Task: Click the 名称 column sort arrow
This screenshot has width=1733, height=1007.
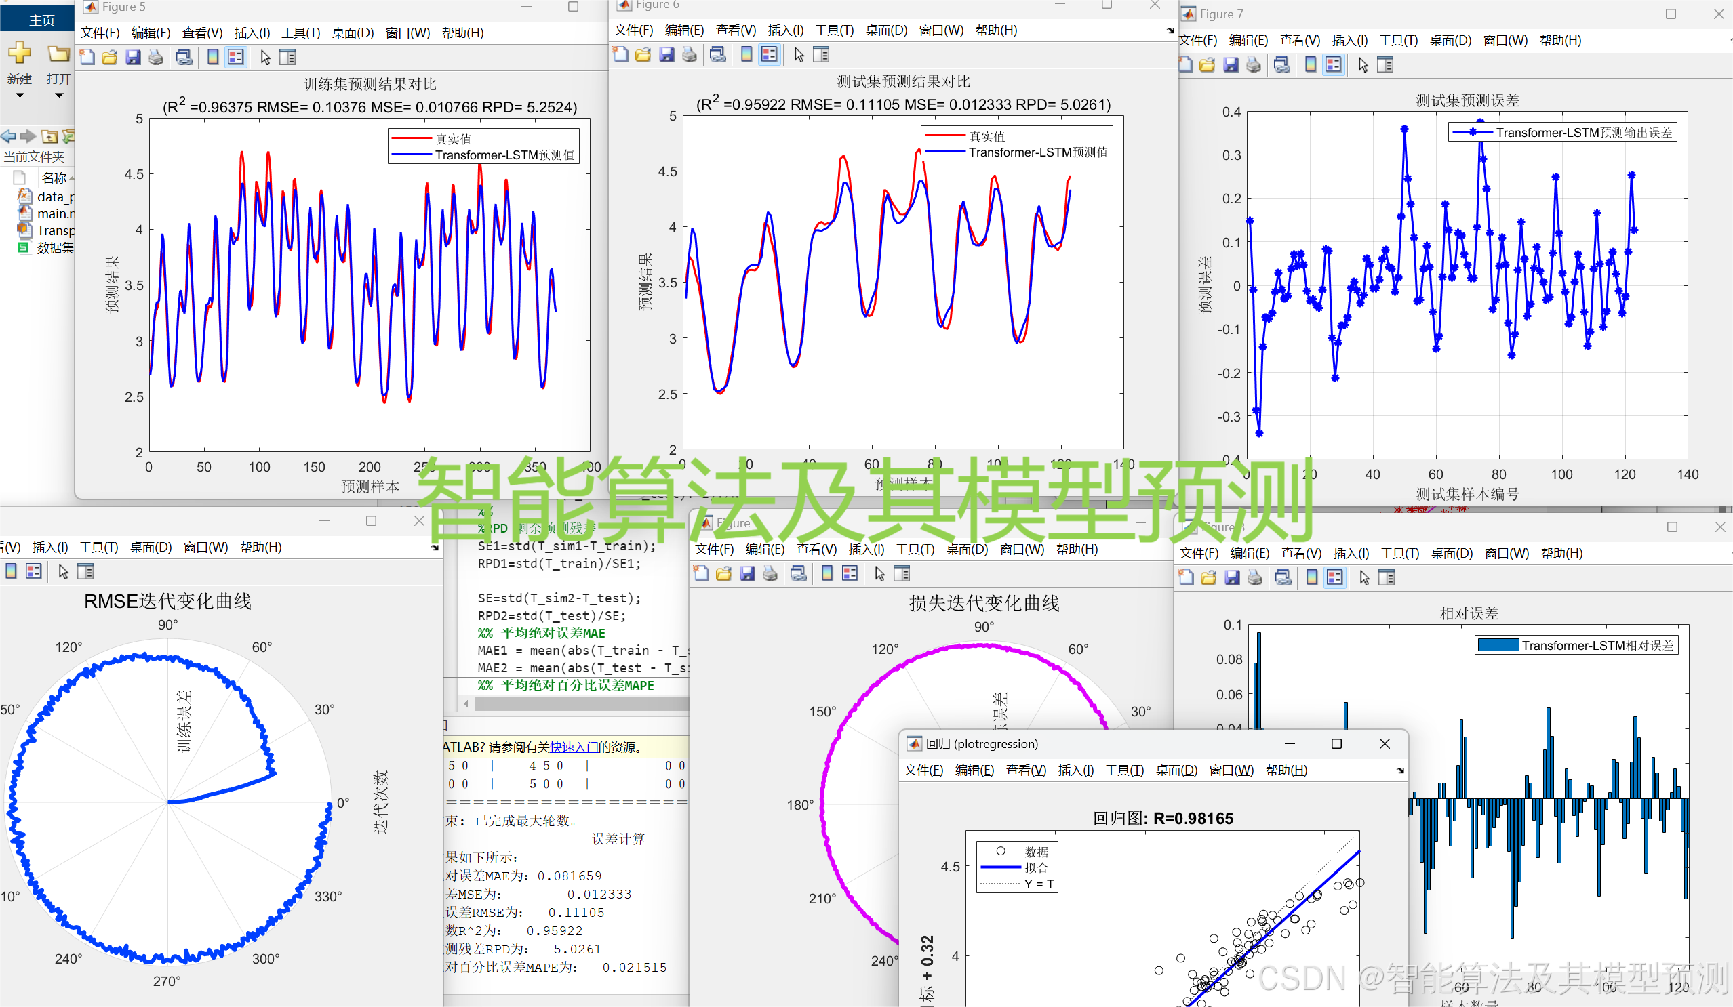Action: pos(72,178)
